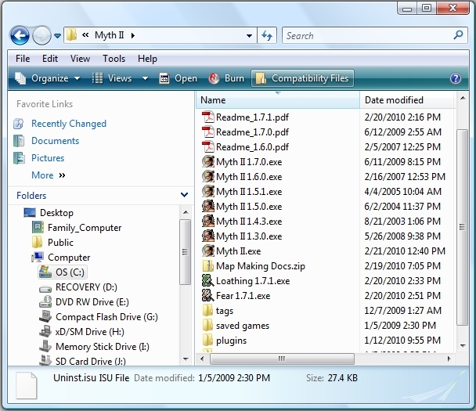Open the View menu
Screen dimensions: 476x411
pos(80,58)
